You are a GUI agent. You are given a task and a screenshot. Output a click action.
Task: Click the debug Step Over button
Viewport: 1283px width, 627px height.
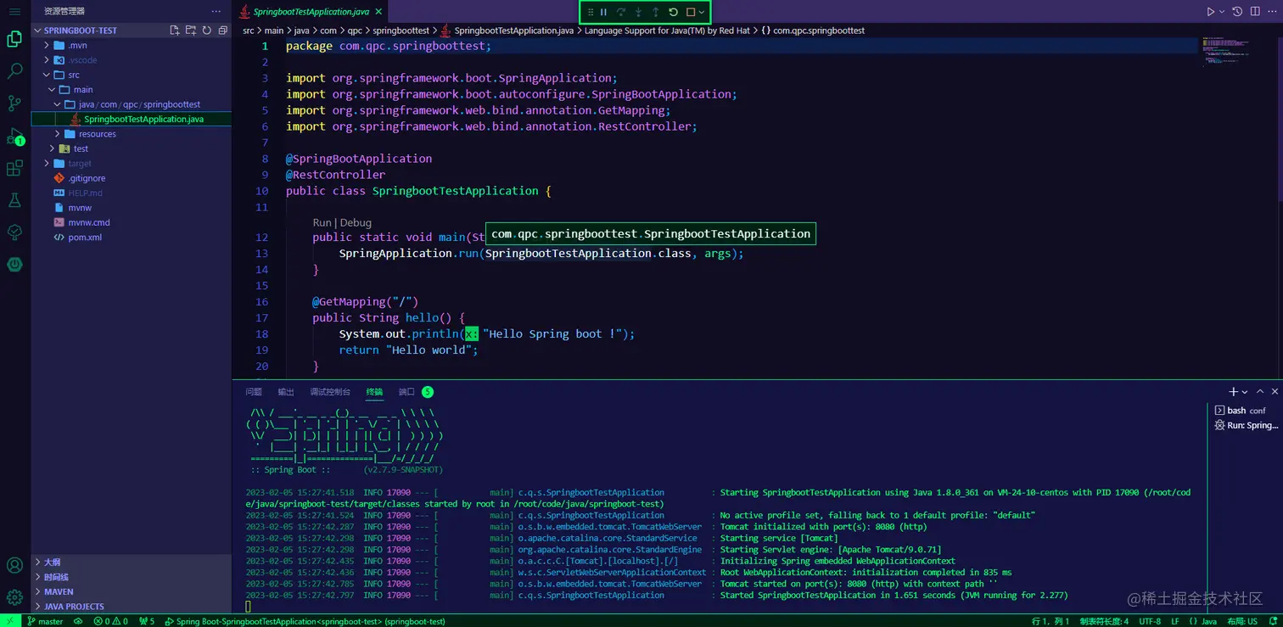pos(621,12)
